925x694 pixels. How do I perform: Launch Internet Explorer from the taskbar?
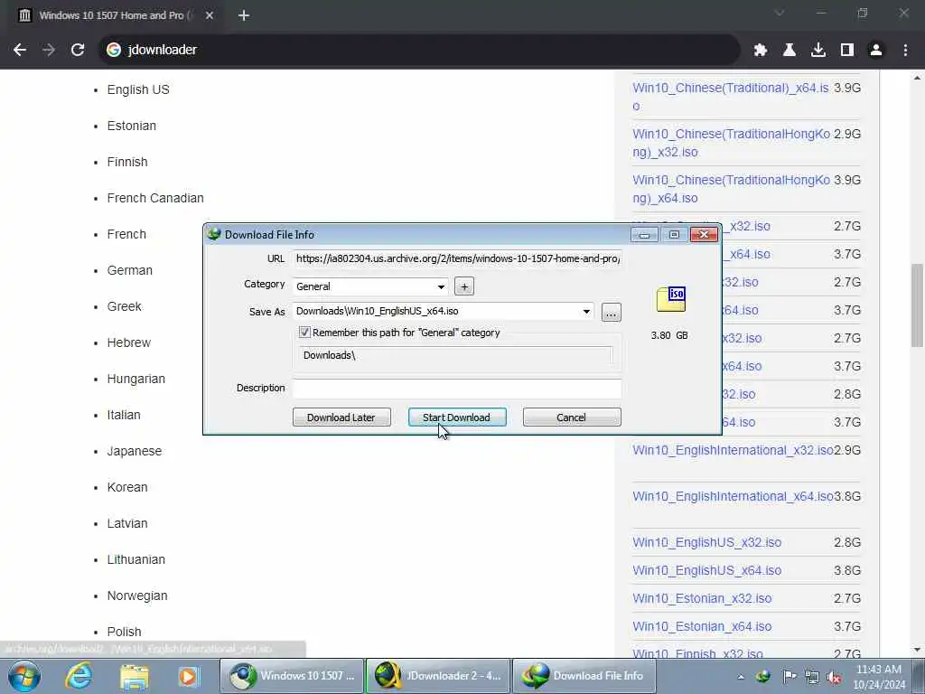(x=79, y=676)
